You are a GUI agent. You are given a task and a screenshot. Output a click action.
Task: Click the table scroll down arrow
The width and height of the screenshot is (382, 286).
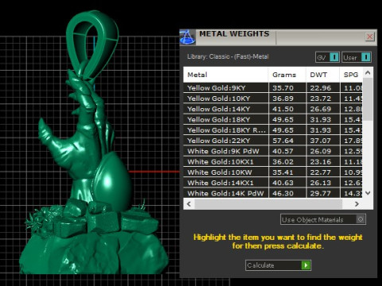(x=368, y=193)
